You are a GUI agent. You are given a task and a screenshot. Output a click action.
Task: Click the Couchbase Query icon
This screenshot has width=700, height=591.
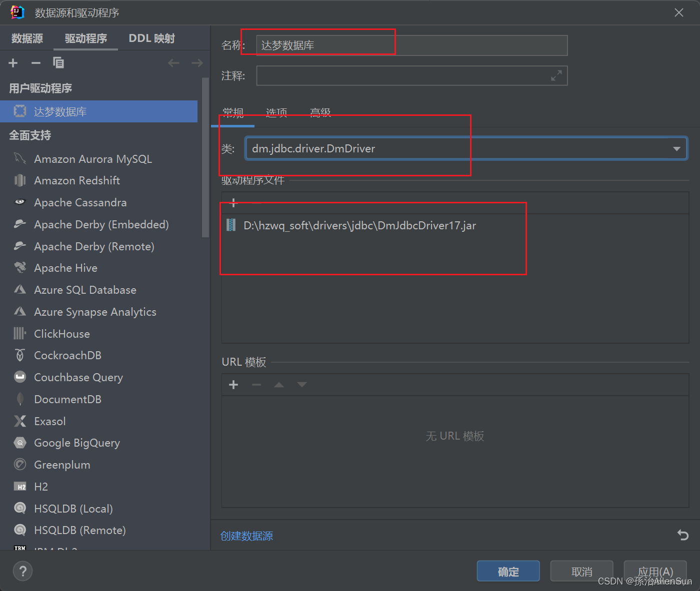[x=20, y=377]
